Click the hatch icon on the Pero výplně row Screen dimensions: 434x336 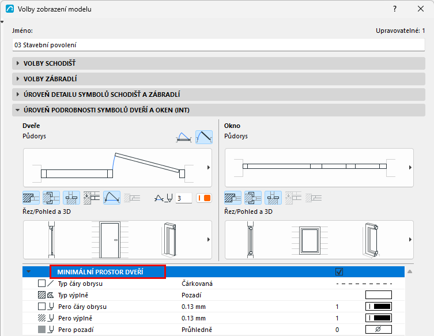(x=42, y=318)
